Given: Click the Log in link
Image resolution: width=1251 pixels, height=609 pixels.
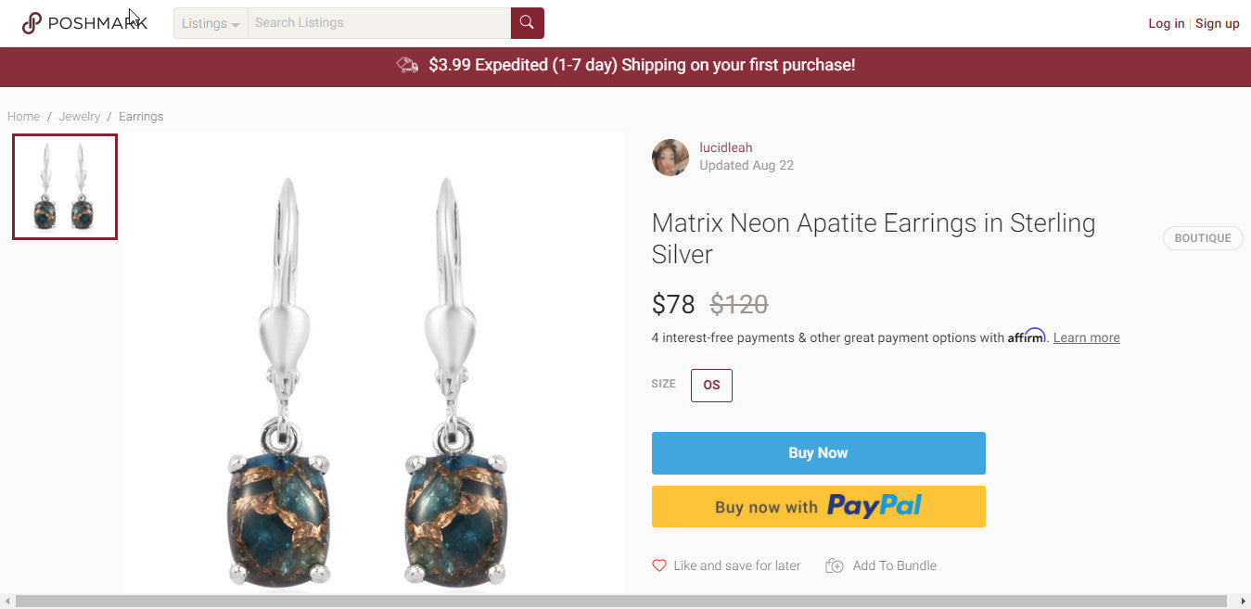Looking at the screenshot, I should [x=1166, y=24].
